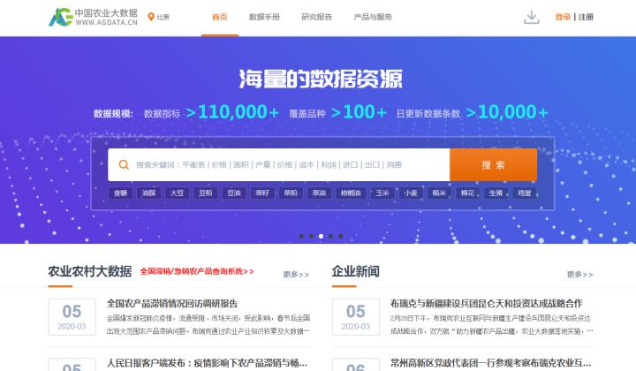Click summary text starting 全国爆发新冠肺炎疫情

tap(208, 324)
